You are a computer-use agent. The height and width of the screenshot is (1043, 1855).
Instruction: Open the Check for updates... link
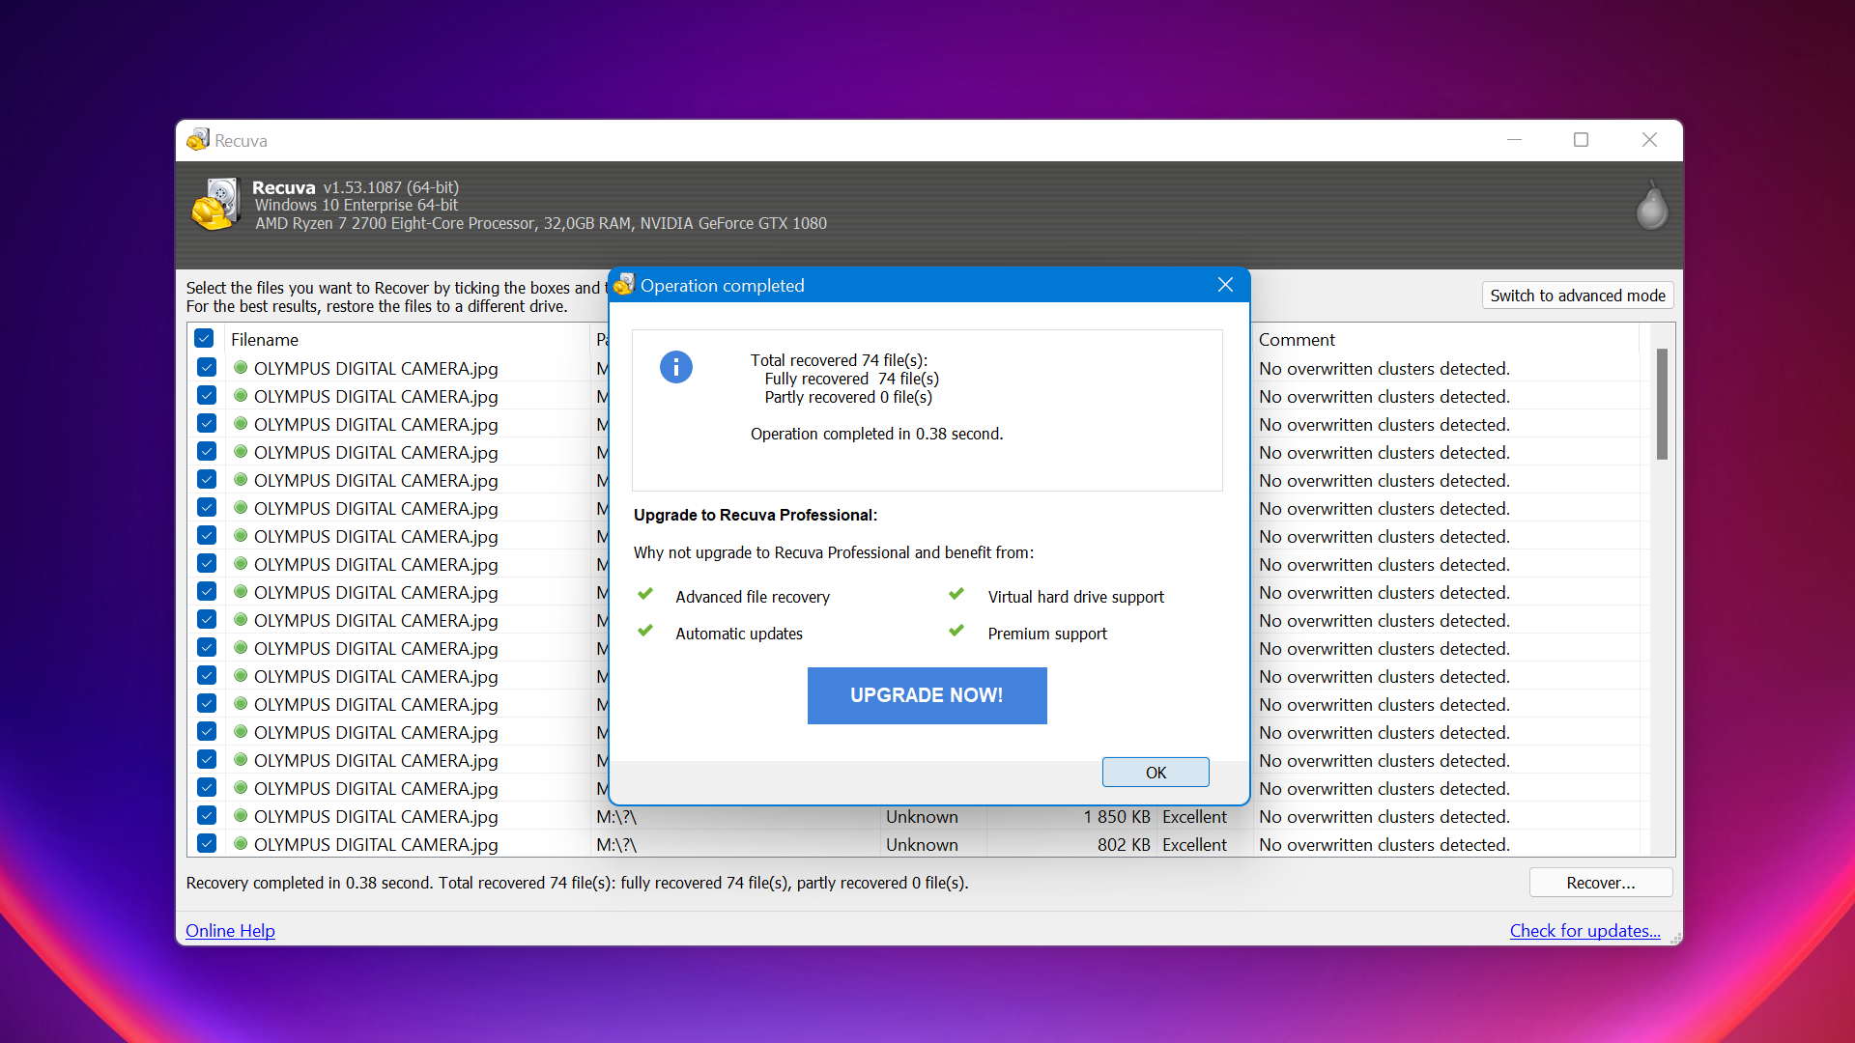(1585, 931)
